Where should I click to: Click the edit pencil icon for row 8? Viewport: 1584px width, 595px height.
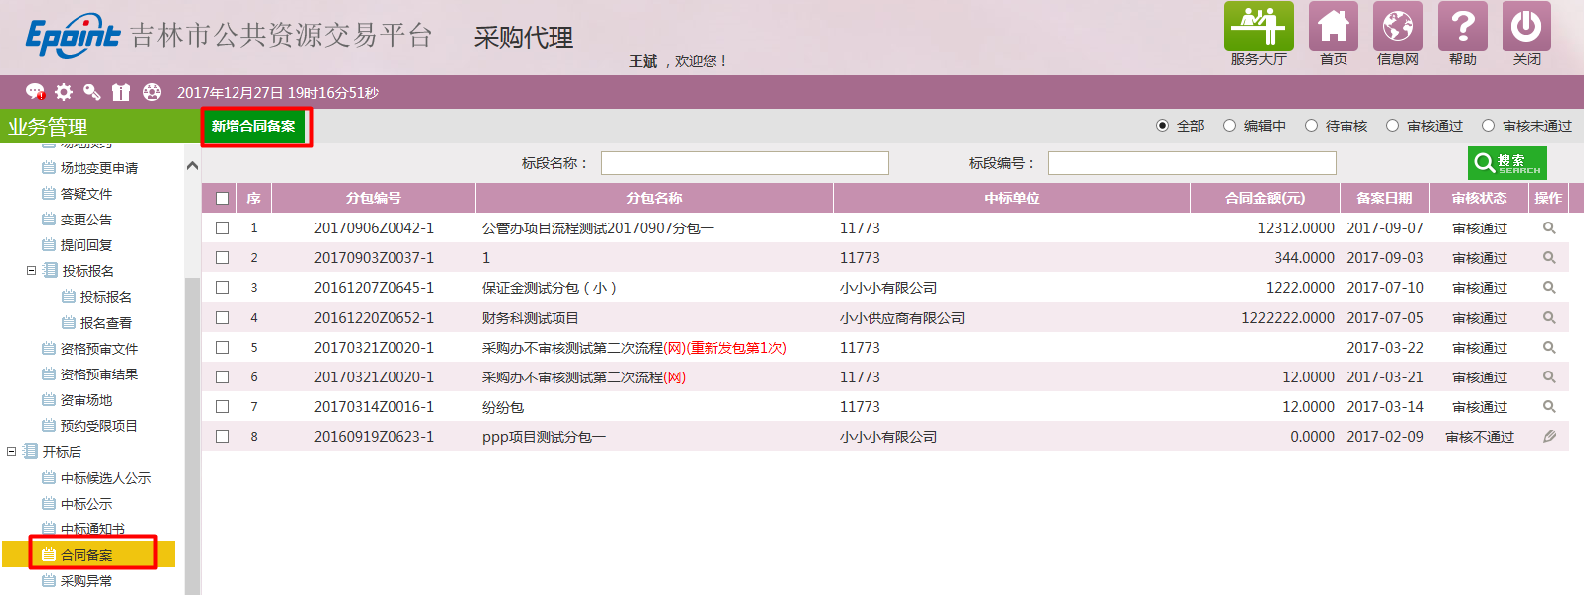click(1548, 437)
